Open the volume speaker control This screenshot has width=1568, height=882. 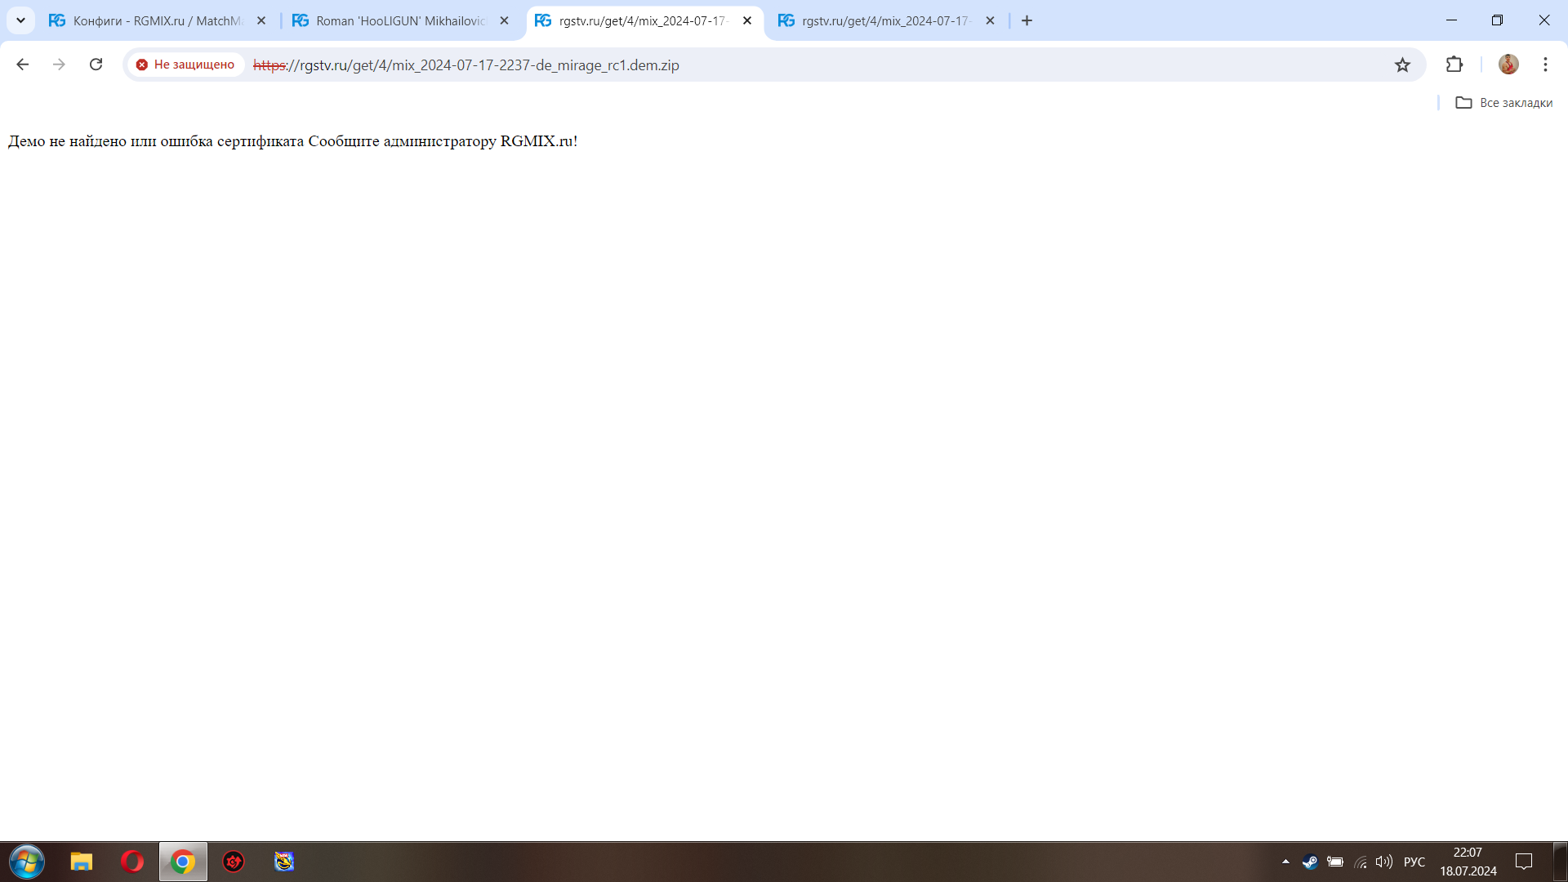coord(1384,862)
